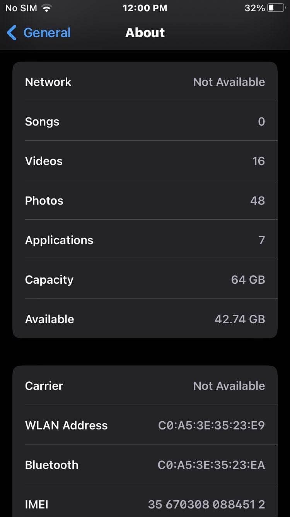This screenshot has width=290, height=517.
Task: Tap the Network Not Available value
Action: [x=229, y=82]
